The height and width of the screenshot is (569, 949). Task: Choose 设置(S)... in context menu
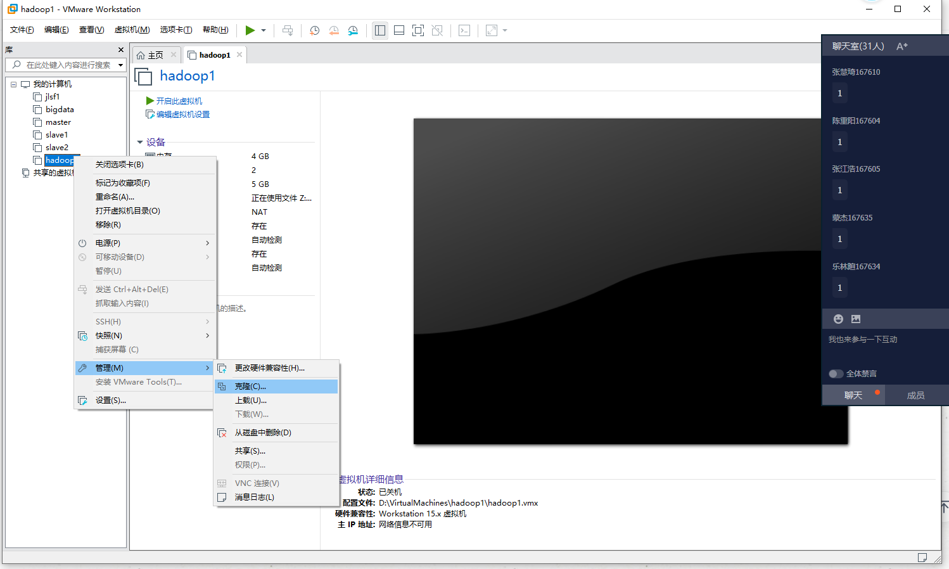(145, 400)
